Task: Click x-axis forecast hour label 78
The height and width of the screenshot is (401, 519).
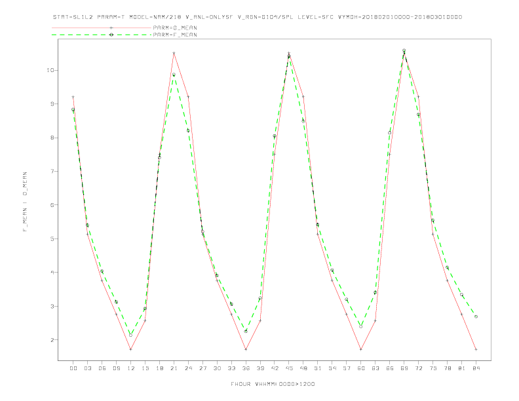Action: pos(447,368)
